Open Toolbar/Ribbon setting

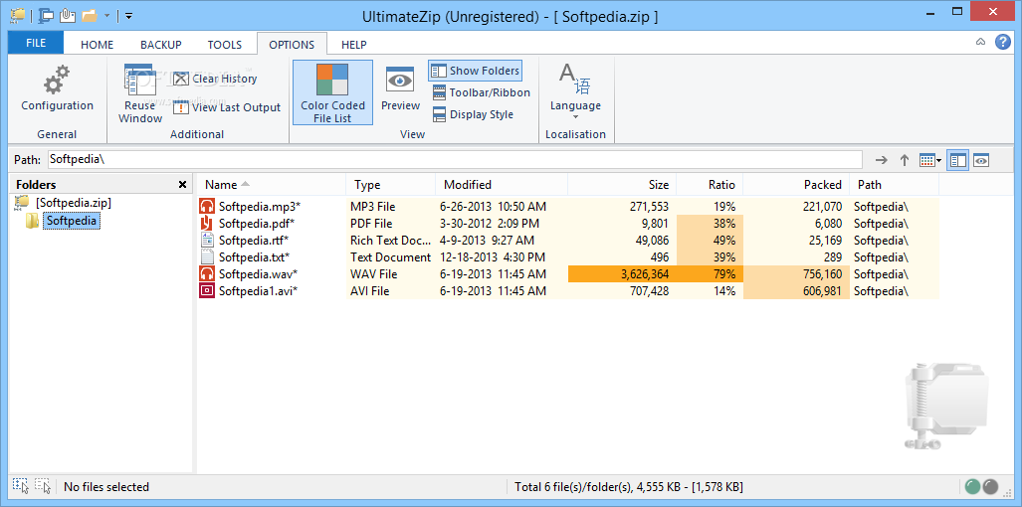click(x=481, y=92)
